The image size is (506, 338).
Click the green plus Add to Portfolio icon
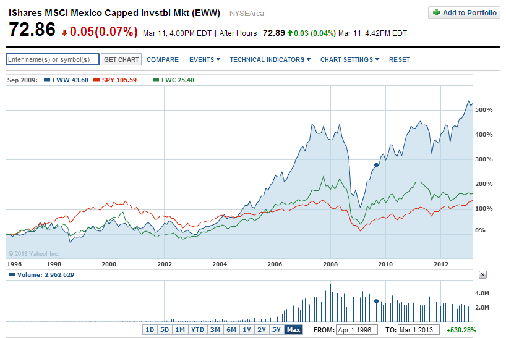pyautogui.click(x=436, y=12)
